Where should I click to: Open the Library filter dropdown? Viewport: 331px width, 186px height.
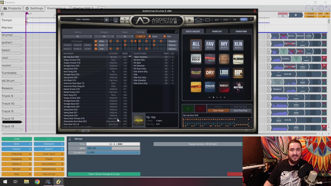tap(78, 36)
